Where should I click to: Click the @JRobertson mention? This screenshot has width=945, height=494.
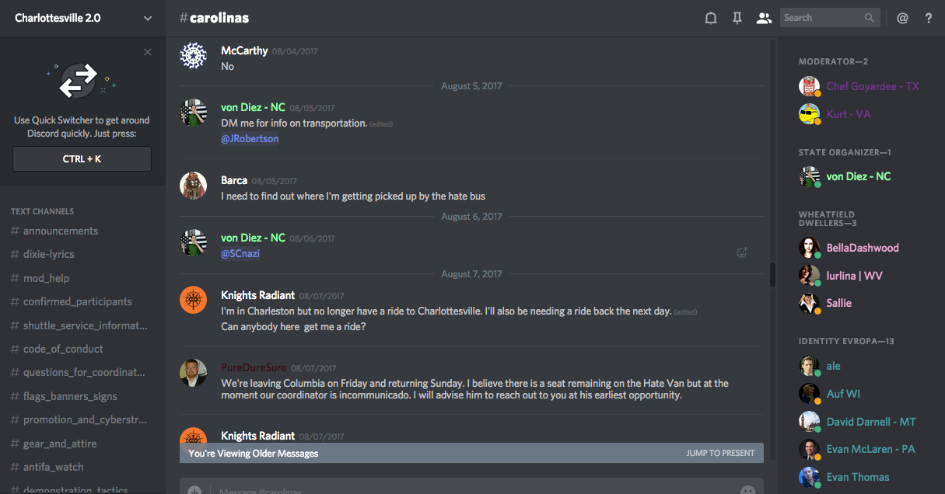[x=250, y=139]
